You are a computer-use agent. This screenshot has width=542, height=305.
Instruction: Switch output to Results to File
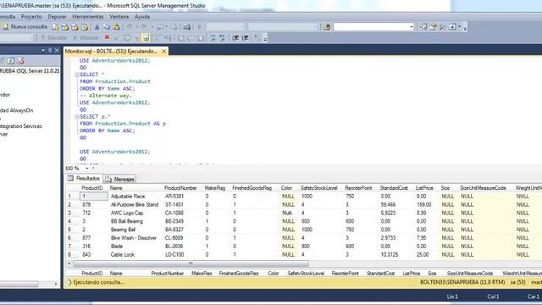200,37
